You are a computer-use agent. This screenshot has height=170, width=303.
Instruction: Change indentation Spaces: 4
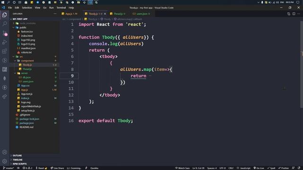(212, 168)
